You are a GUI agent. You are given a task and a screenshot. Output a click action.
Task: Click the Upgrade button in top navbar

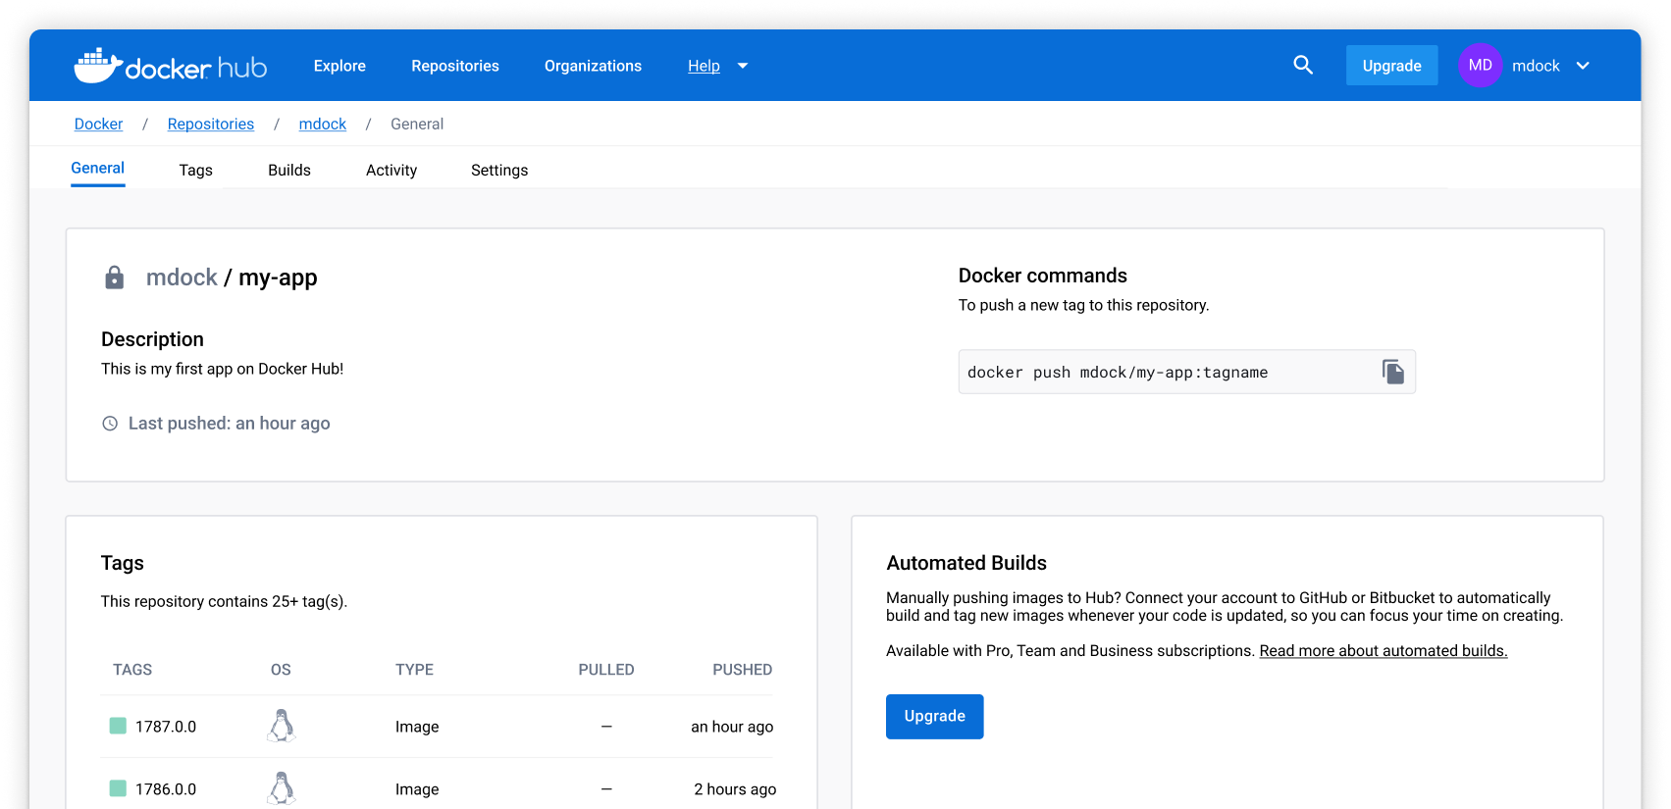click(x=1390, y=66)
